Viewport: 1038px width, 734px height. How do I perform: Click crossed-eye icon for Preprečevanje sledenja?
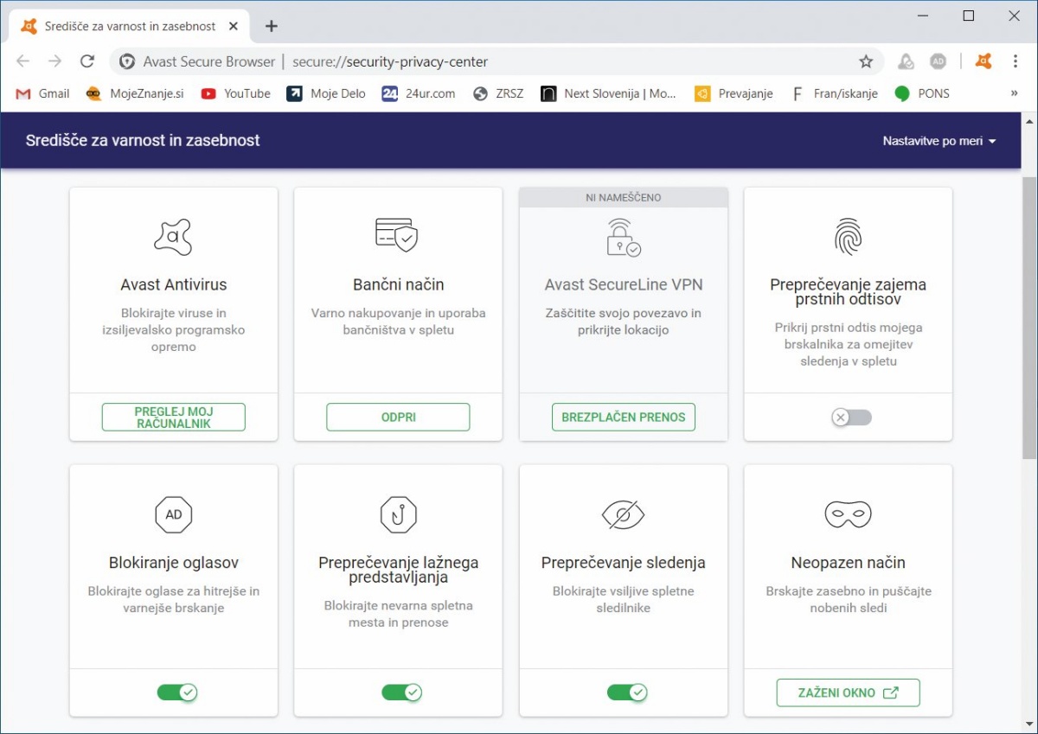click(623, 515)
